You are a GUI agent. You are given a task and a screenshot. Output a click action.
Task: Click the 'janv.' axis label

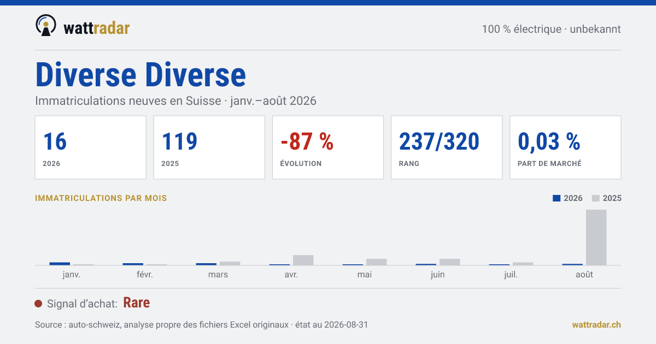(72, 275)
